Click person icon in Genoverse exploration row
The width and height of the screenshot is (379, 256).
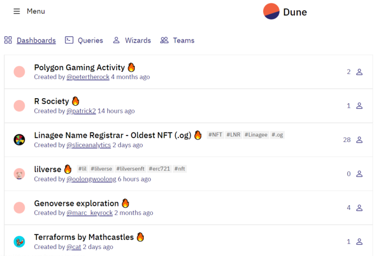[359, 208]
